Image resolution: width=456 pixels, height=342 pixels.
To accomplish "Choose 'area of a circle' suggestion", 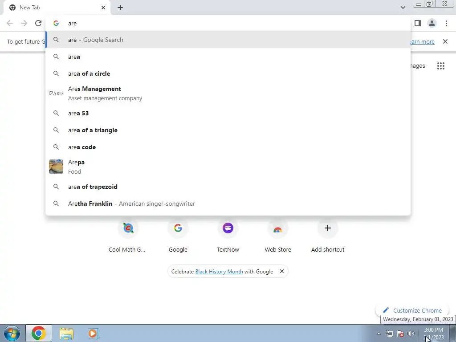I will click(228, 73).
